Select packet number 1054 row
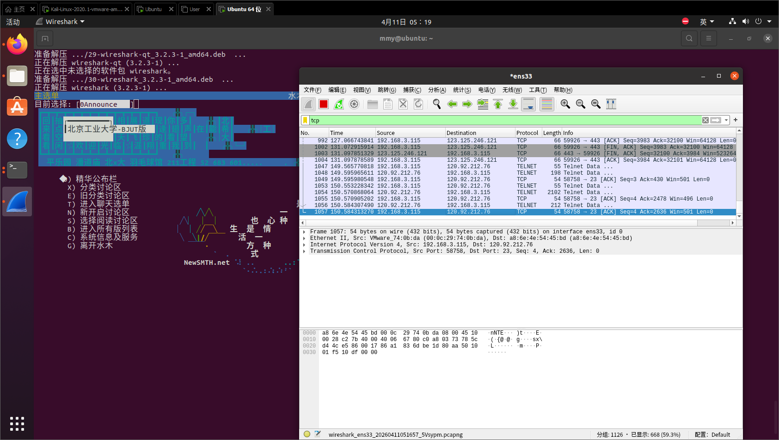 click(518, 192)
